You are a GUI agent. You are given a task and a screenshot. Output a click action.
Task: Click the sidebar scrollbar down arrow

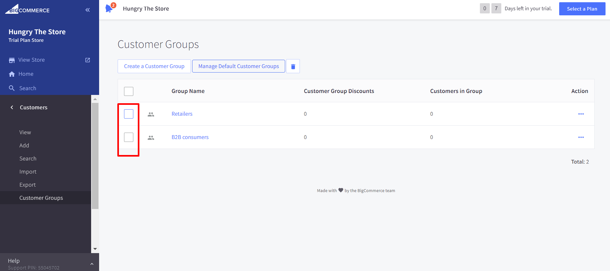95,249
